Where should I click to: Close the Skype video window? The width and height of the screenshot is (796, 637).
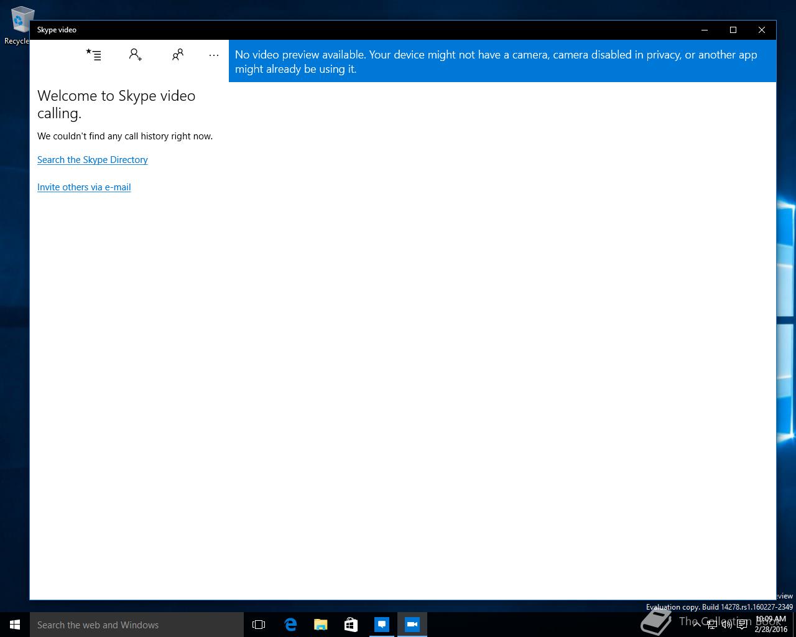762,30
